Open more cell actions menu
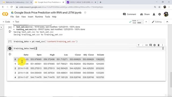The height and width of the screenshot is (97, 172). coord(162,45)
